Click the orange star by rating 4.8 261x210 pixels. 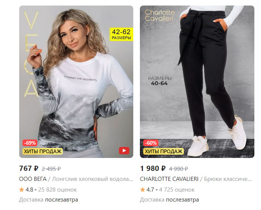(21, 190)
